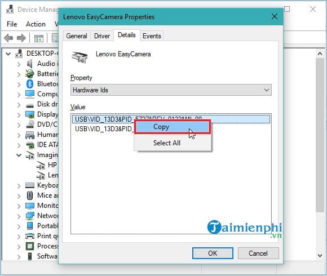This screenshot has width=327, height=276.
Task: Click the Forward arrow in Device Manager toolbar
Action: 21,38
